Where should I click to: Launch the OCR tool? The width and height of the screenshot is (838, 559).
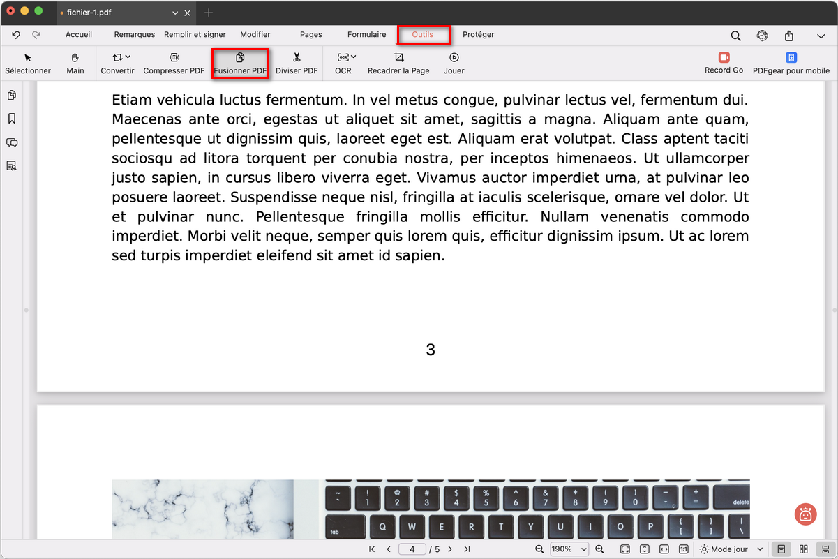(343, 63)
